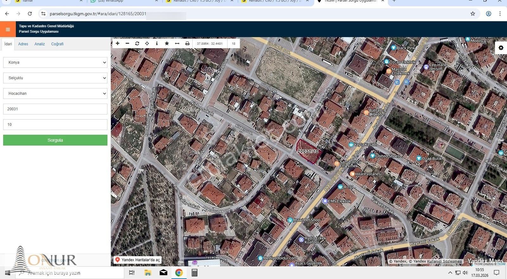Click the green Sorgula button
This screenshot has height=279, width=507.
(x=55, y=140)
